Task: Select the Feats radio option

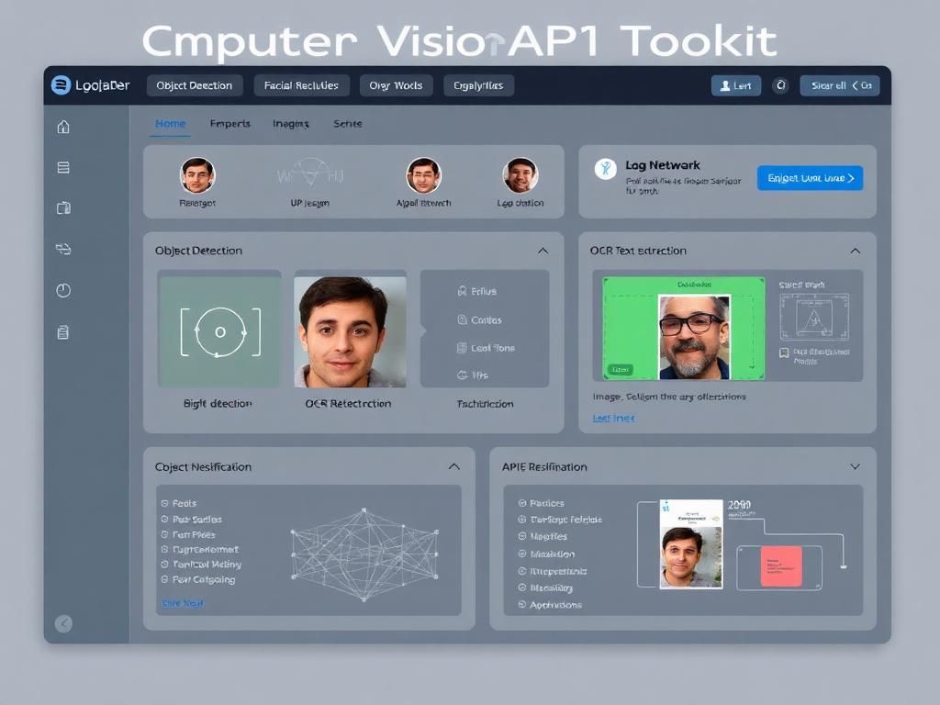Action: point(165,504)
